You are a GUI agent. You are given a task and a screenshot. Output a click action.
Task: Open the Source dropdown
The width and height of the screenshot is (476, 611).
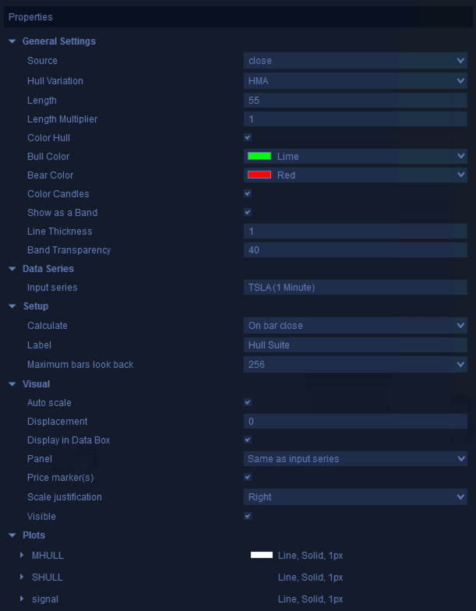(355, 61)
